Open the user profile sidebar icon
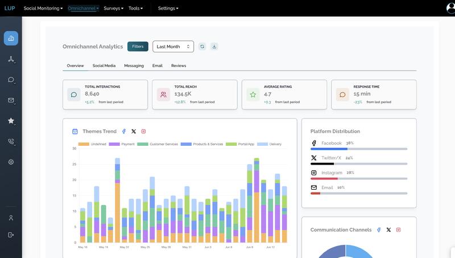This screenshot has width=455, height=258. tap(11, 218)
